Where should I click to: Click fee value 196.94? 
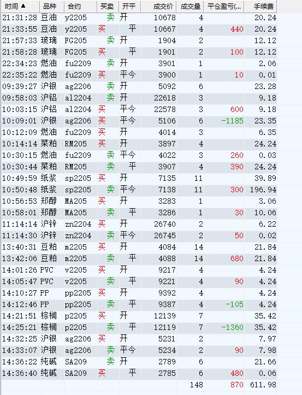263,190
